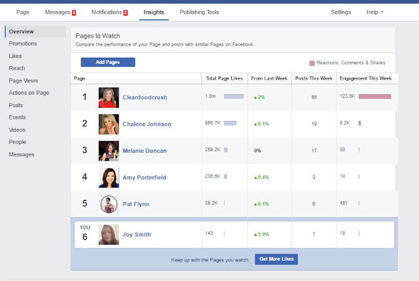Click Cleanfoodcrush 2% growth value

click(259, 97)
